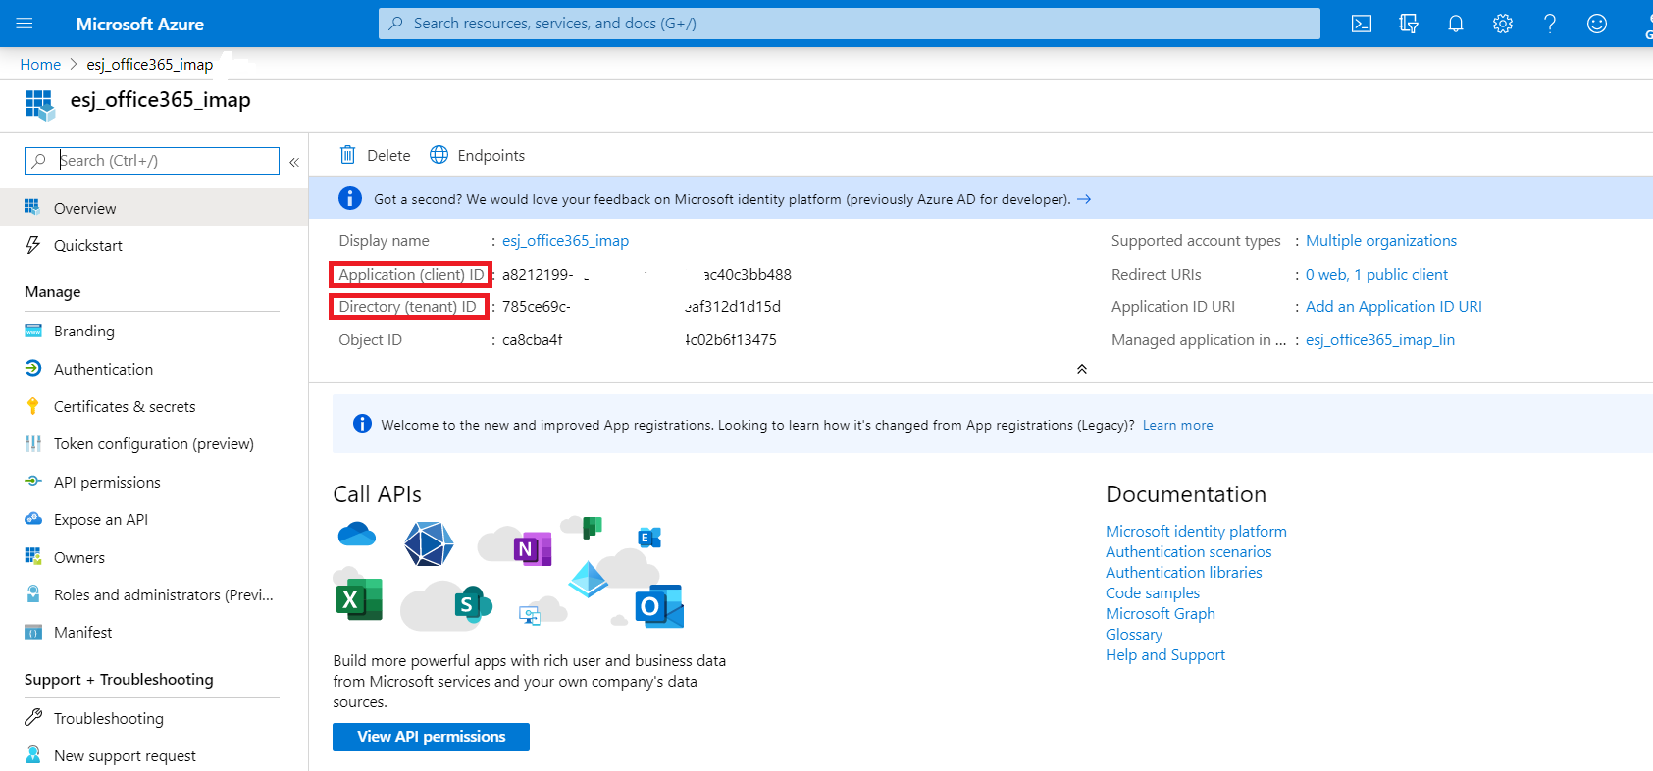Select Authentication in the Manage section
This screenshot has width=1653, height=771.
(103, 369)
